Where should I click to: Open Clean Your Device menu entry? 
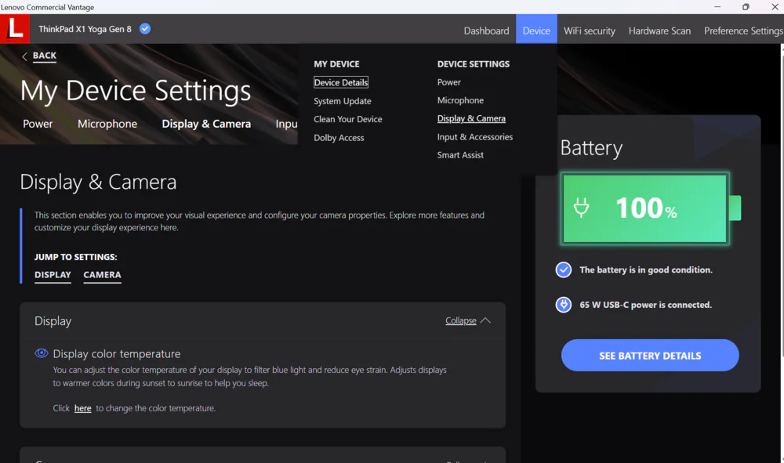coord(348,119)
